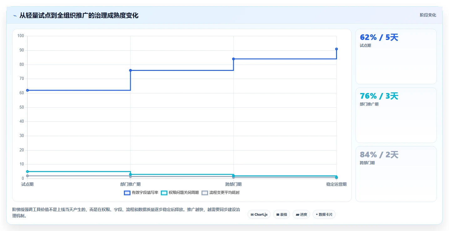449x231 pixels.
Task: Click the 跨部门期 x-axis label
Action: point(233,184)
